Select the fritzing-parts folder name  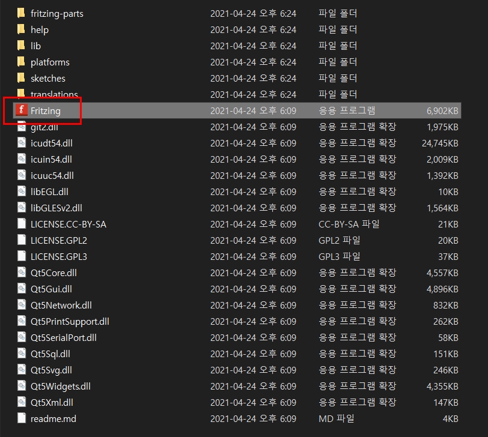[57, 14]
